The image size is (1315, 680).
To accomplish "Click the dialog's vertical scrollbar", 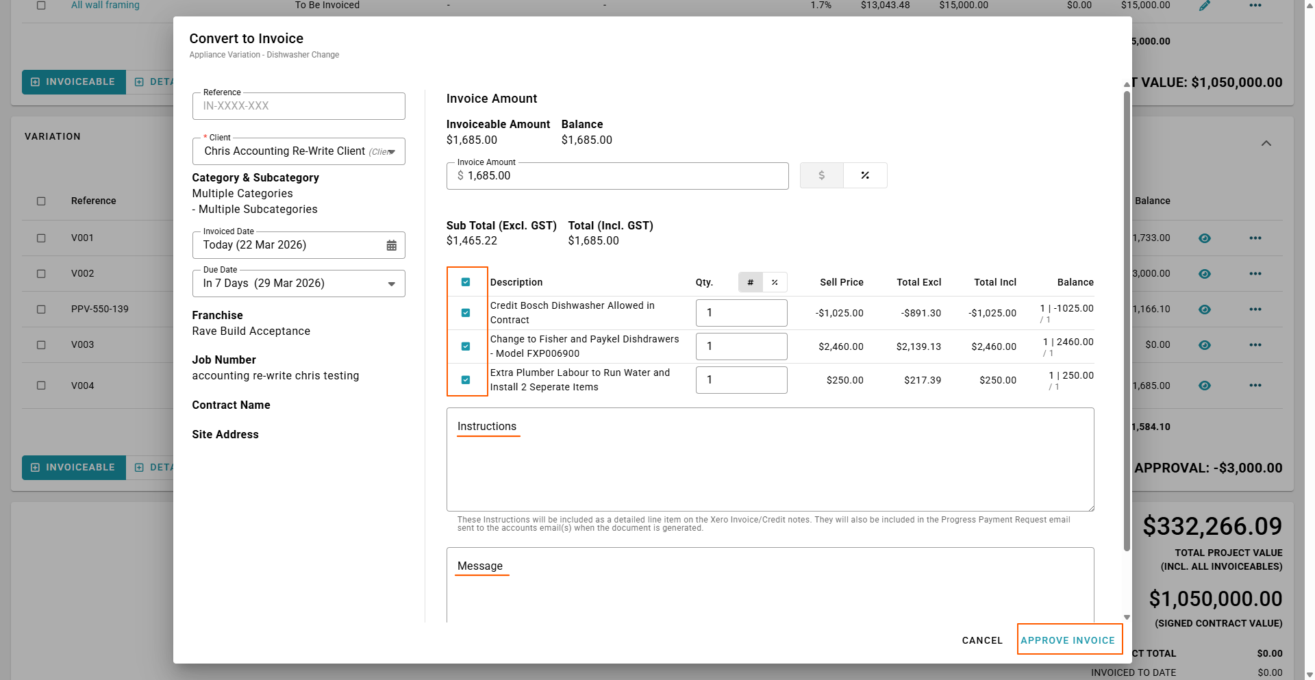I will pyautogui.click(x=1127, y=320).
